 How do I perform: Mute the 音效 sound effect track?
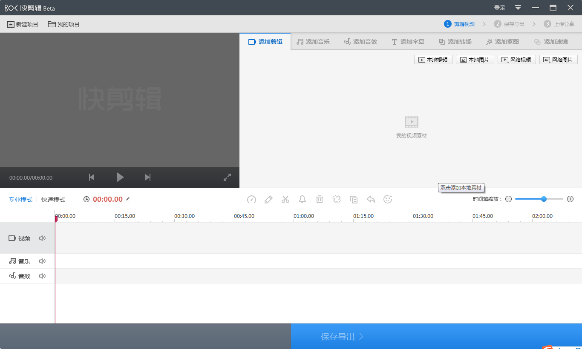42,276
